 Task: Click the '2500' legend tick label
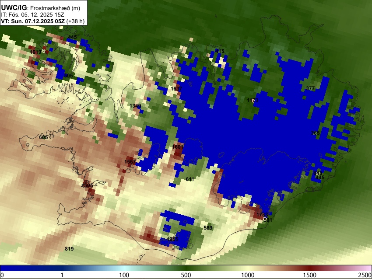(365, 275)
